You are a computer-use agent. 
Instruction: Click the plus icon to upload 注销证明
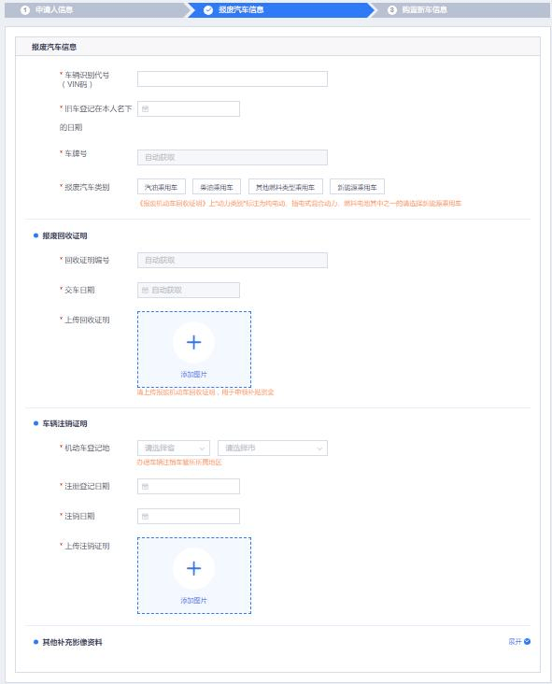[x=193, y=568]
